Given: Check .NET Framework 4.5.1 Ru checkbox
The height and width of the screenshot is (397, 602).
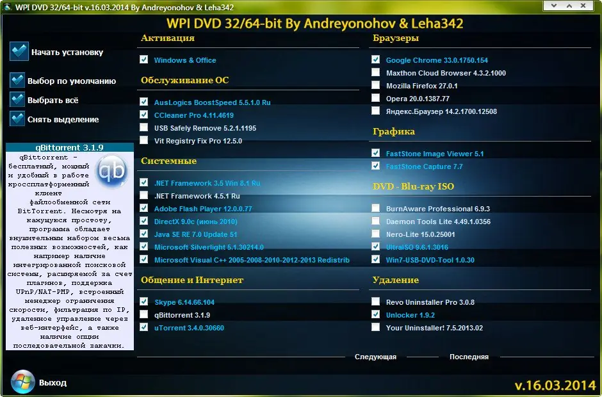Looking at the screenshot, I should [x=144, y=195].
